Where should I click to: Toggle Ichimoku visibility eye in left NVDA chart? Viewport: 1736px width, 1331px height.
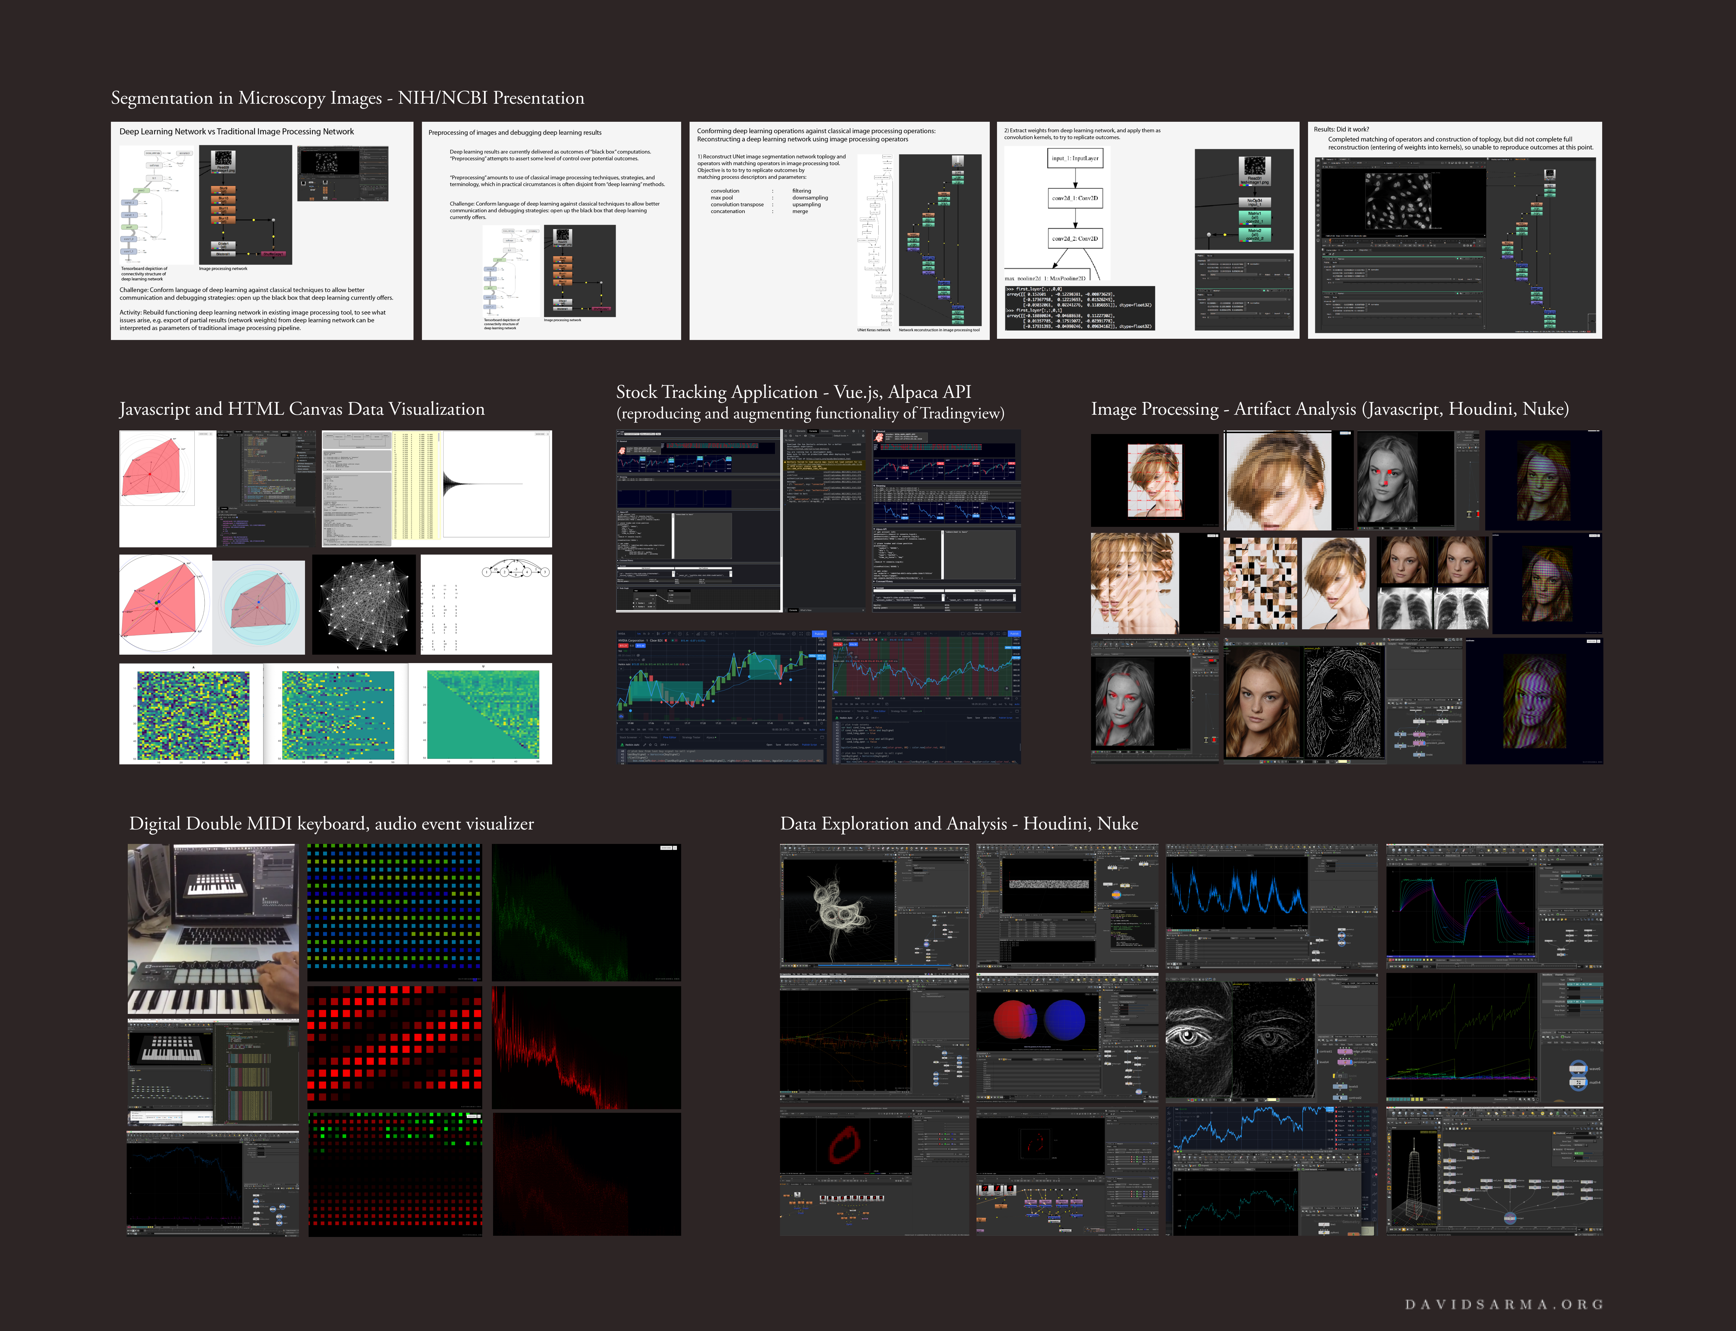click(x=643, y=660)
